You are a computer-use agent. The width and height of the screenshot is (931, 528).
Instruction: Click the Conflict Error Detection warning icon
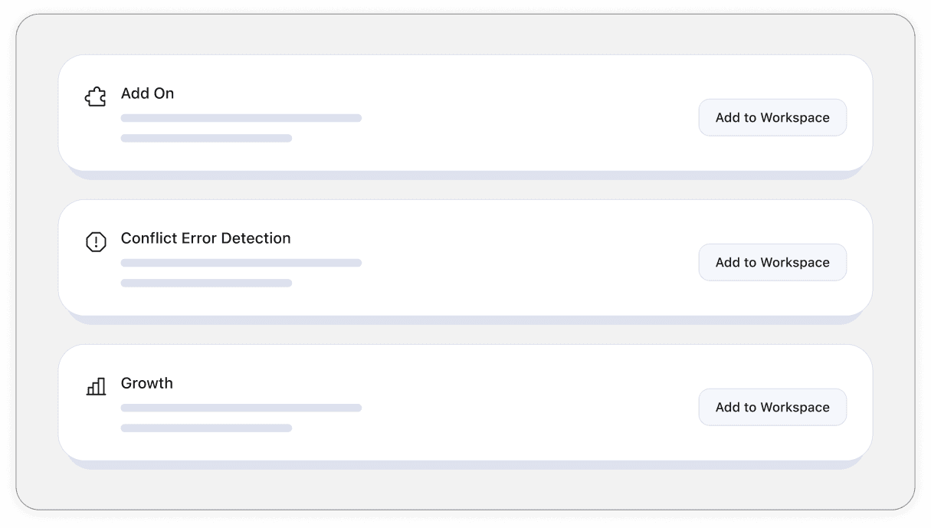(x=95, y=242)
